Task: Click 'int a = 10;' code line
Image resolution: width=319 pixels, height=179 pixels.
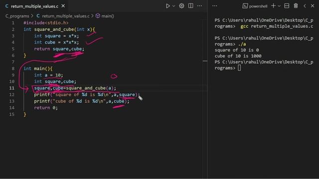Action: (x=48, y=75)
